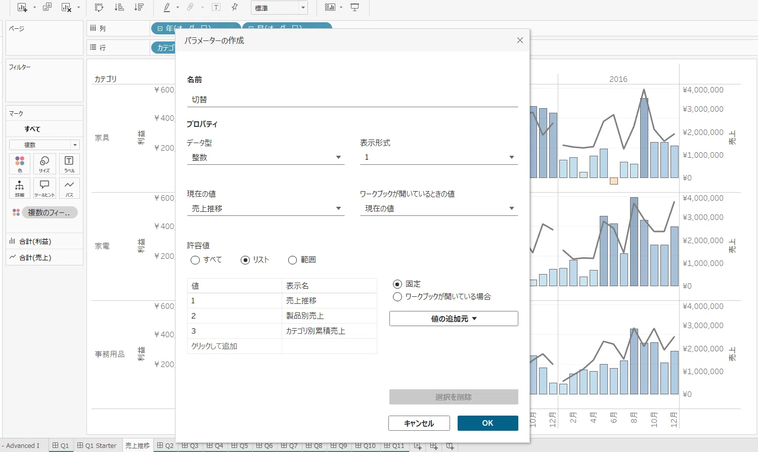Click the Sort ascending toolbar icon
758x452 pixels.
(119, 8)
